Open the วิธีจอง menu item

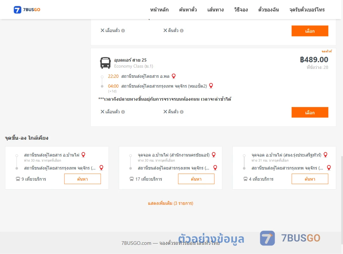pos(241,10)
